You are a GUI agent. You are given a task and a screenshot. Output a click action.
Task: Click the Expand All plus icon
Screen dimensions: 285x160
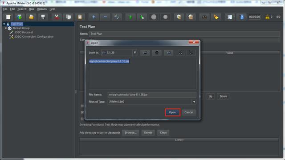pyautogui.click(x=94, y=17)
